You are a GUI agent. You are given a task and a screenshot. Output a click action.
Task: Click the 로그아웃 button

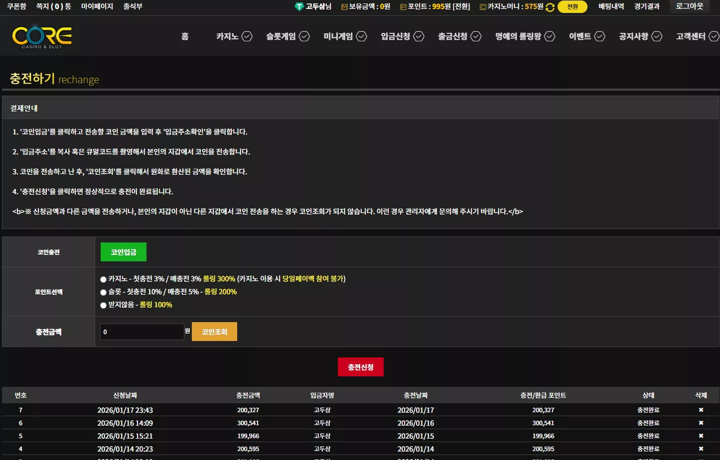tap(690, 6)
